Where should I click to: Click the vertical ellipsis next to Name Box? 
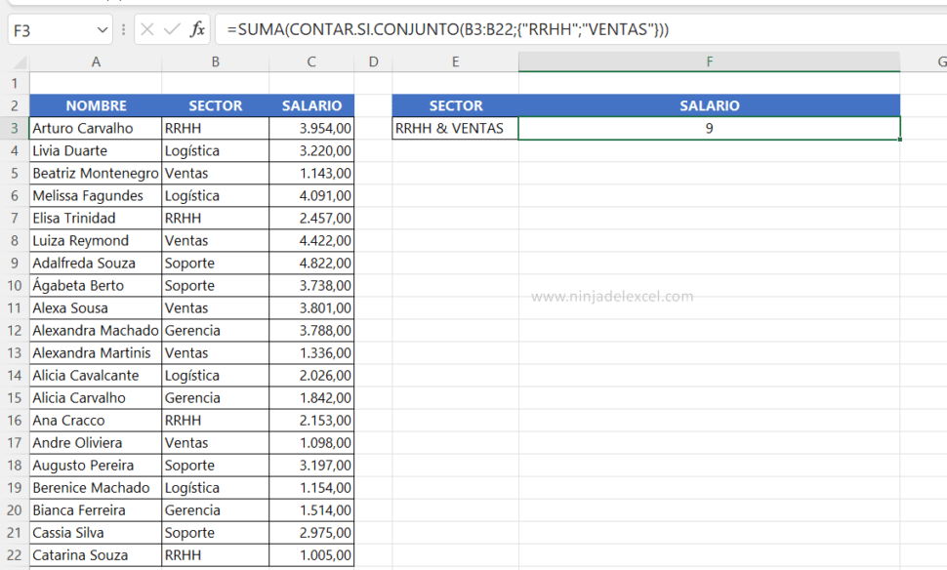point(122,29)
